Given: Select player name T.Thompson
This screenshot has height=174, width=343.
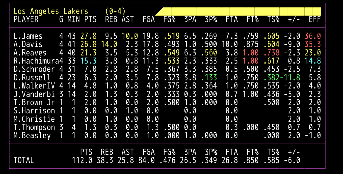Looking at the screenshot, I should pyautogui.click(x=34, y=127).
